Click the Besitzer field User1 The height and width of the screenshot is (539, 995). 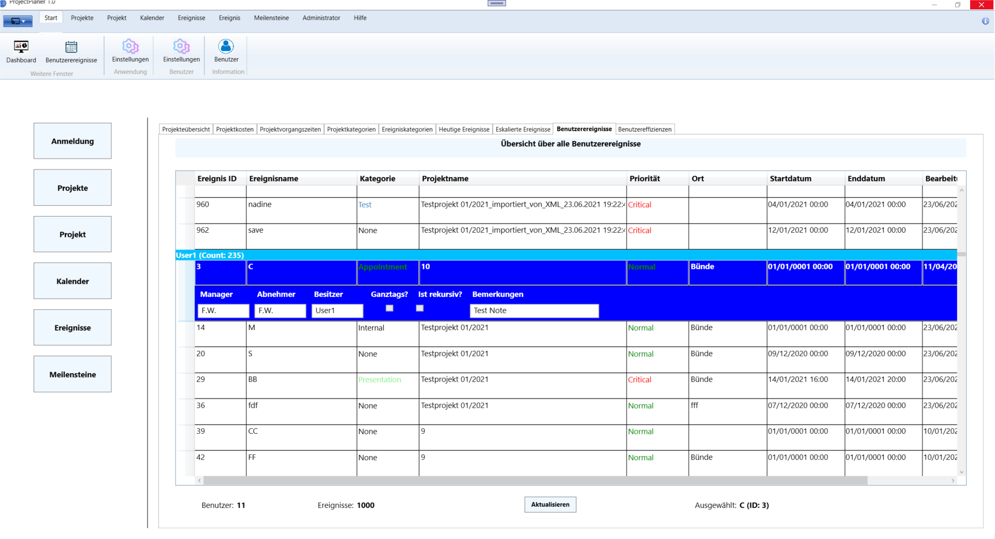coord(337,310)
